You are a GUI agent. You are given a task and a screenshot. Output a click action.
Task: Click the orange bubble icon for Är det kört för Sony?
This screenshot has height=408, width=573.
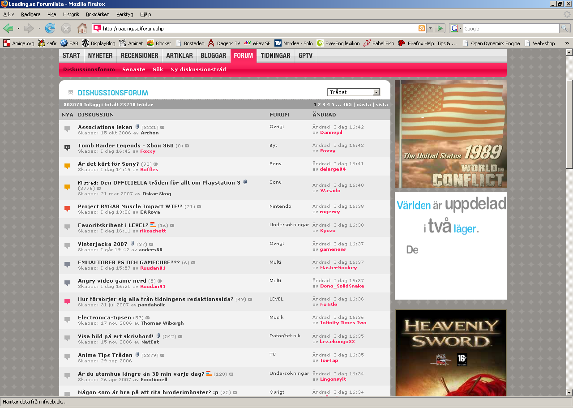67,167
